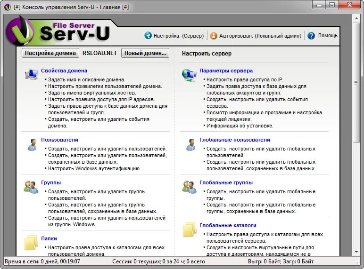
Task: Open the Свойства домена link
Action: [x=64, y=71]
